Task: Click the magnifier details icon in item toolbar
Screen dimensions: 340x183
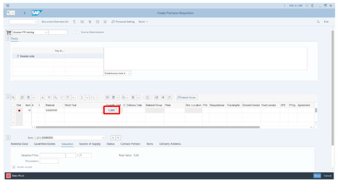Action: click(13, 97)
